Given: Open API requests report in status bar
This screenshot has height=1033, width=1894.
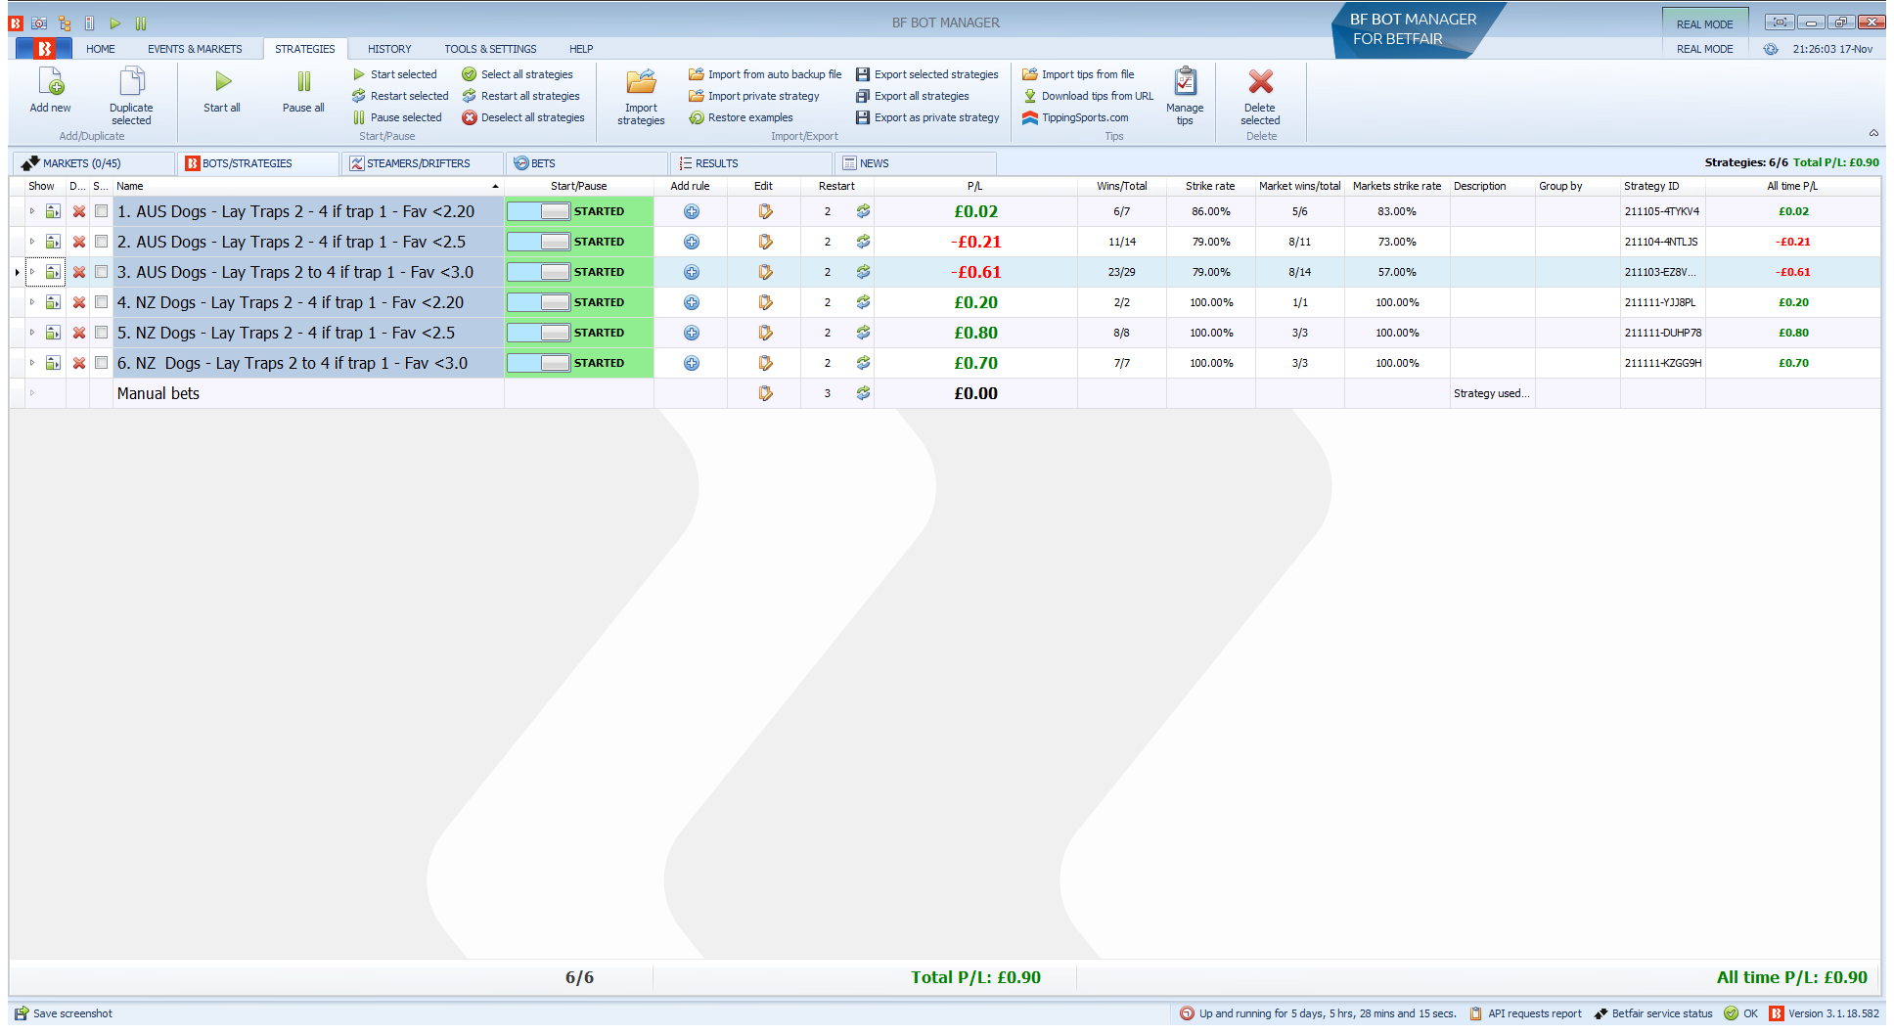Looking at the screenshot, I should [1525, 1013].
